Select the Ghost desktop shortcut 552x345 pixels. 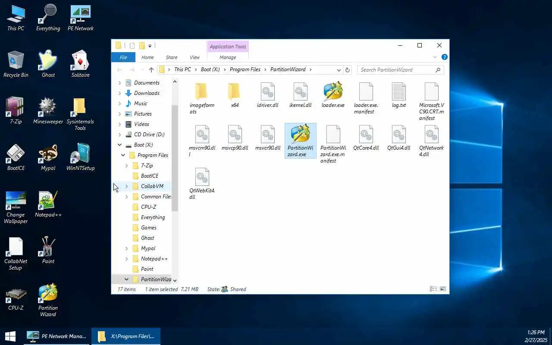pos(48,64)
